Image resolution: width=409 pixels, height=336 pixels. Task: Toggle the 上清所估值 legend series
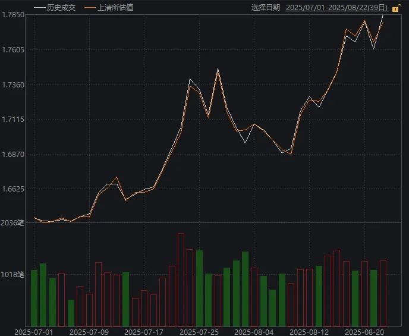click(x=115, y=8)
